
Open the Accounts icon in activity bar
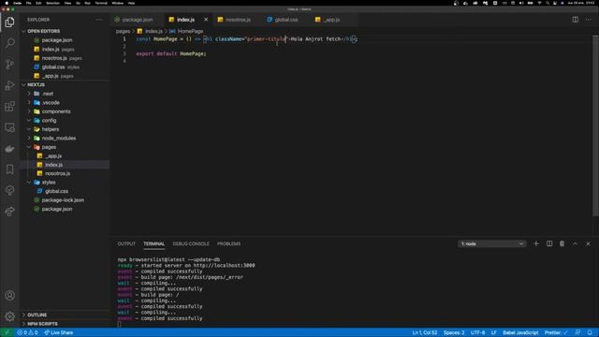coord(10,296)
